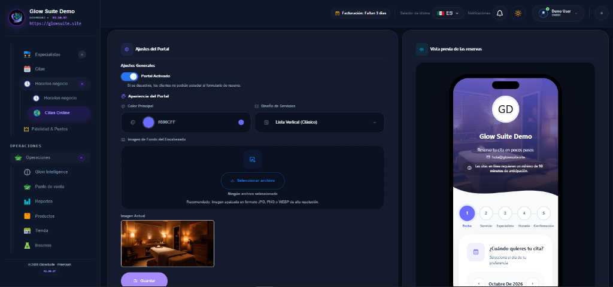This screenshot has width=613, height=287.
Task: Click the Ningún archivo seleccionado text
Action: click(253, 194)
